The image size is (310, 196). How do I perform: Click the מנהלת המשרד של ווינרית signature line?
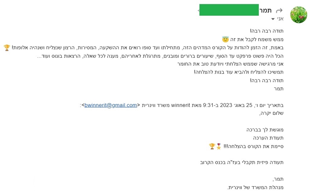pos(255,187)
